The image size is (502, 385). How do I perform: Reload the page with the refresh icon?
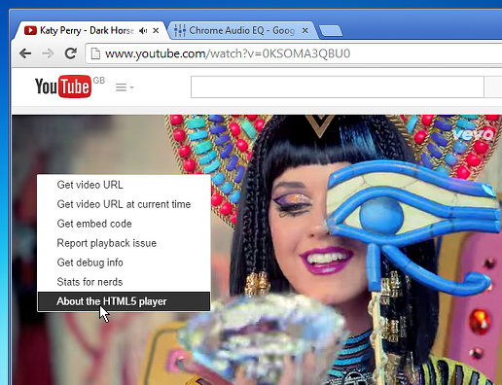[x=71, y=53]
